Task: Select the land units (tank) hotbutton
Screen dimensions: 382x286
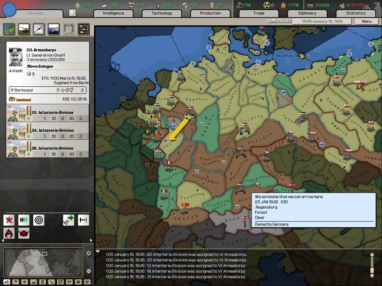Action: point(24,29)
